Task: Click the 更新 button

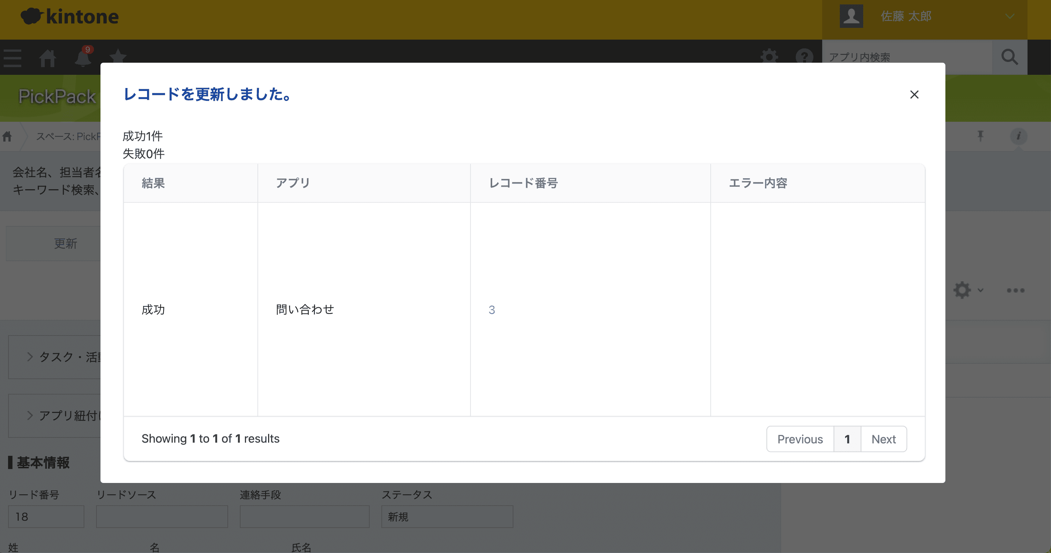Action: pos(54,243)
